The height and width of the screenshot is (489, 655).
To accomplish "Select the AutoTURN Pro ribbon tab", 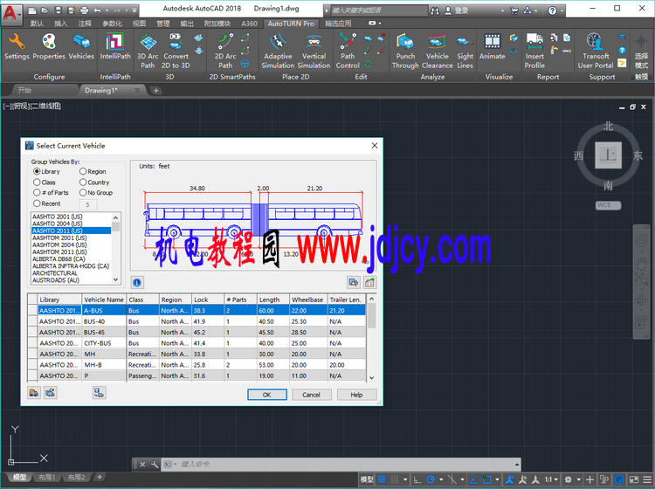I will [x=291, y=24].
